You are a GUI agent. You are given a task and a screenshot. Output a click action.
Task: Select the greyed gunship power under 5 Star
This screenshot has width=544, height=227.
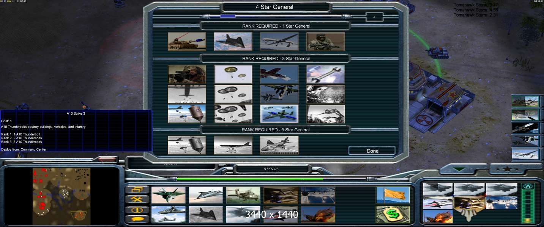point(279,145)
